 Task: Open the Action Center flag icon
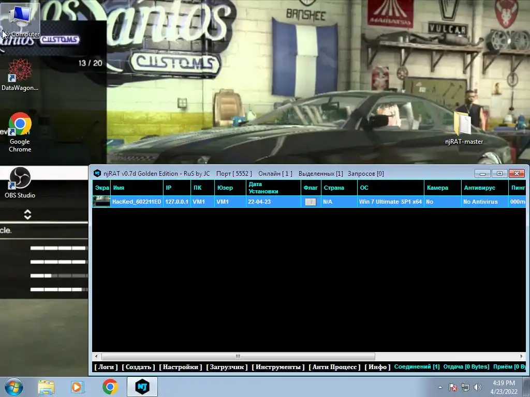[x=452, y=388]
